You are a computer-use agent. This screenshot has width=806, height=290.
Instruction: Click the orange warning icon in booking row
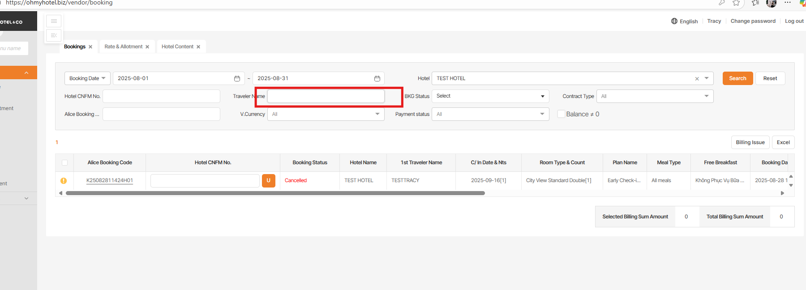64,181
